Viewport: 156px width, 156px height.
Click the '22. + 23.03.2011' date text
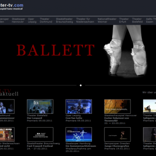coord(115,123)
